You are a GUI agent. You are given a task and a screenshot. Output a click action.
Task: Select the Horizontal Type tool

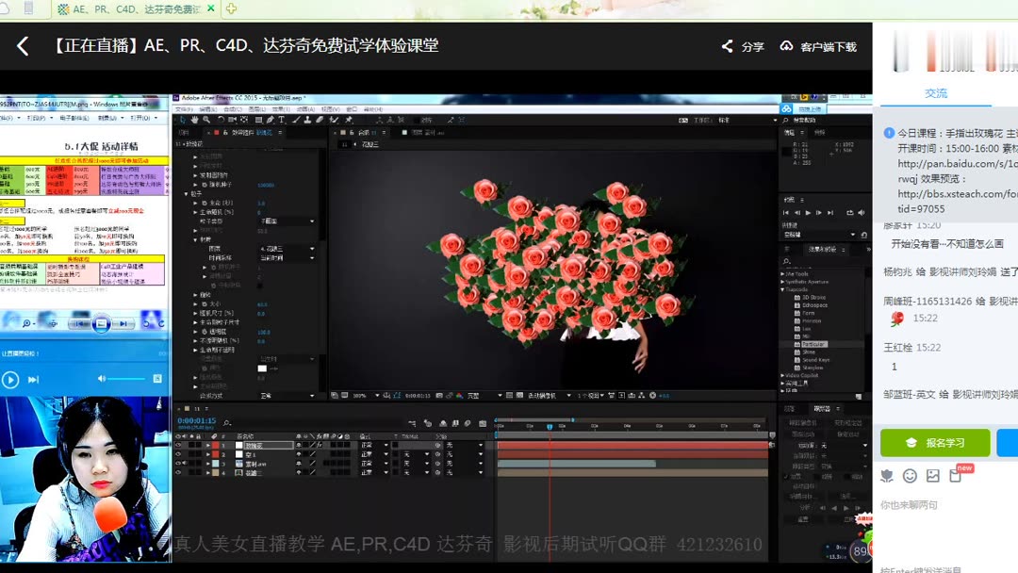point(280,121)
